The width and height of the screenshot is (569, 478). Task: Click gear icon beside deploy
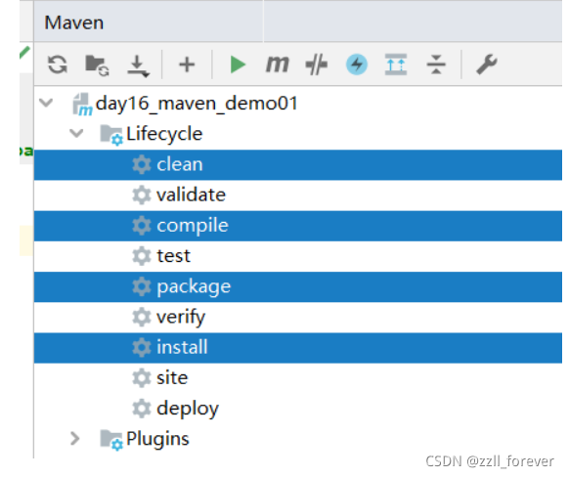142,409
